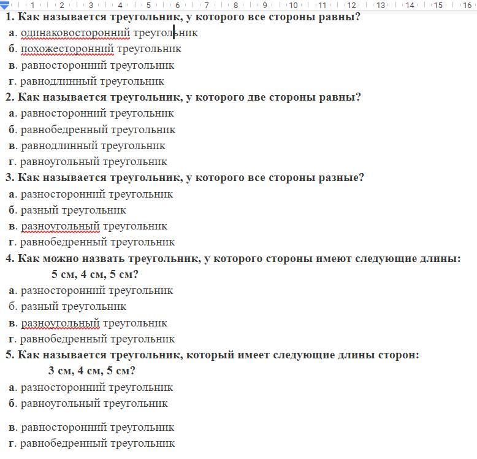This screenshot has height=459, width=477.
Task: Select answer в "равносторонний треугольник" under question 1
Action: tap(97, 65)
